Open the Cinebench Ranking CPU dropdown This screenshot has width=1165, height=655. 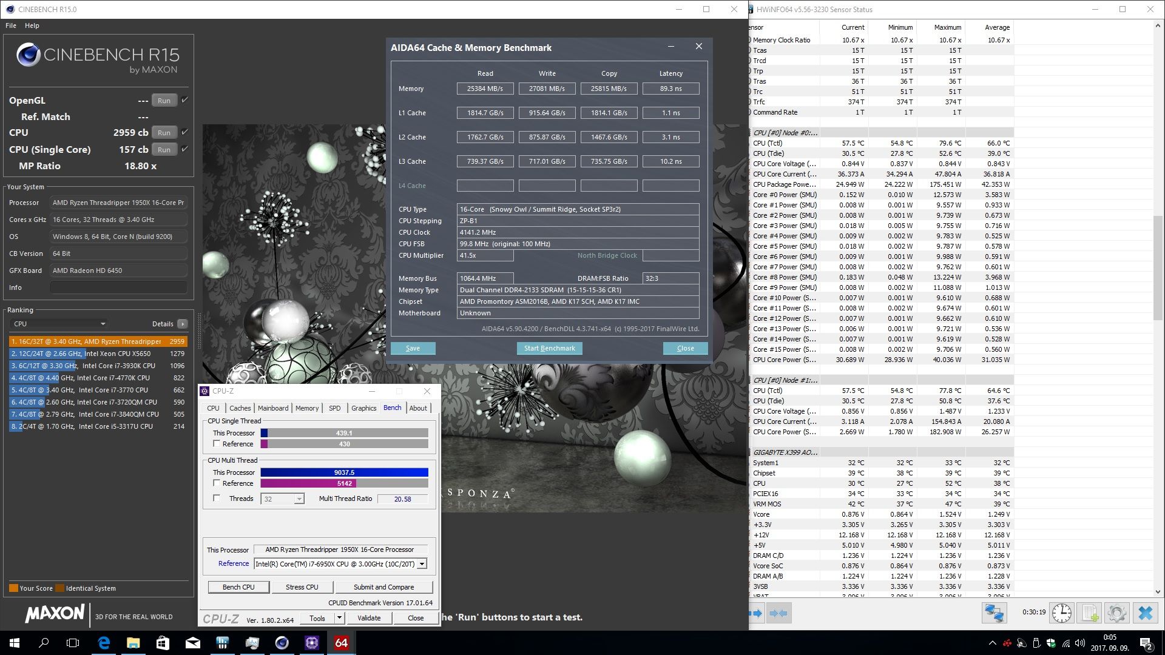tap(59, 324)
